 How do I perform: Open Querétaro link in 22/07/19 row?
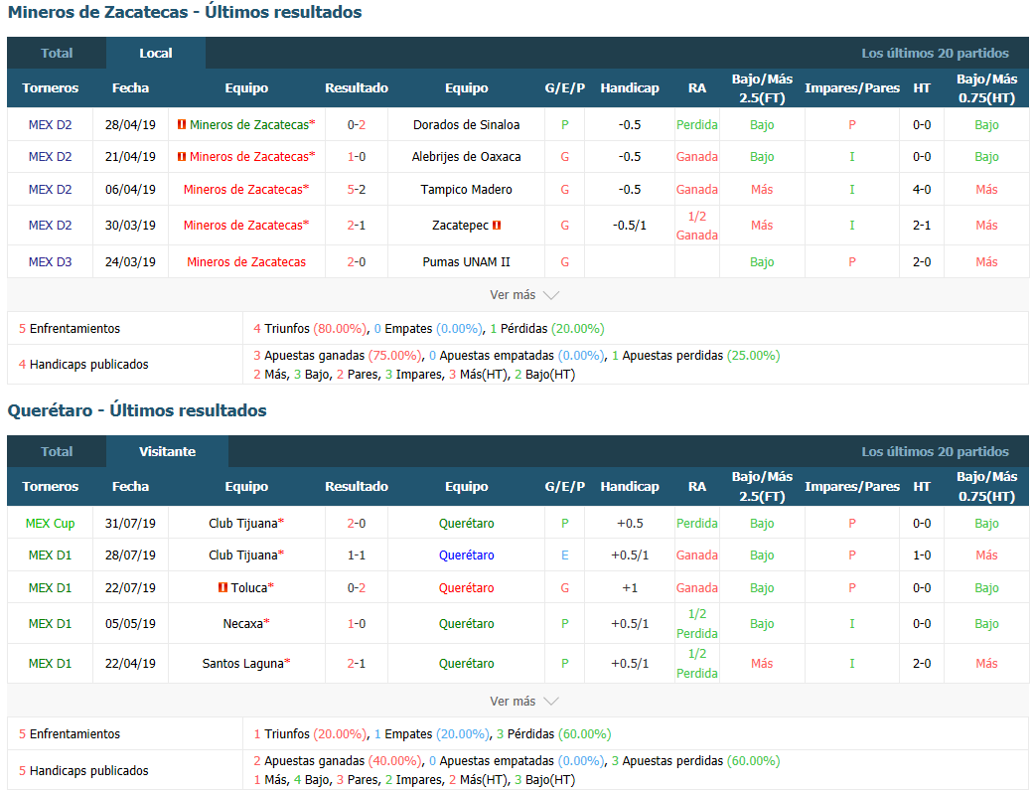pyautogui.click(x=466, y=588)
